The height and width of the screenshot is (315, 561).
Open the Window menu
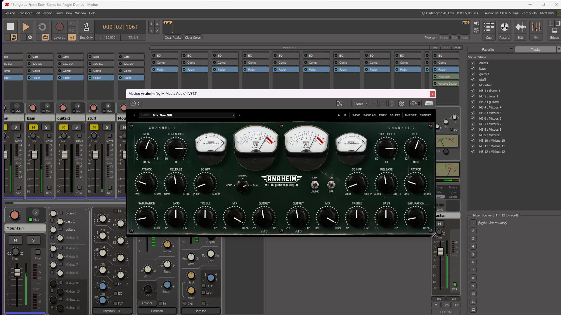(x=81, y=13)
